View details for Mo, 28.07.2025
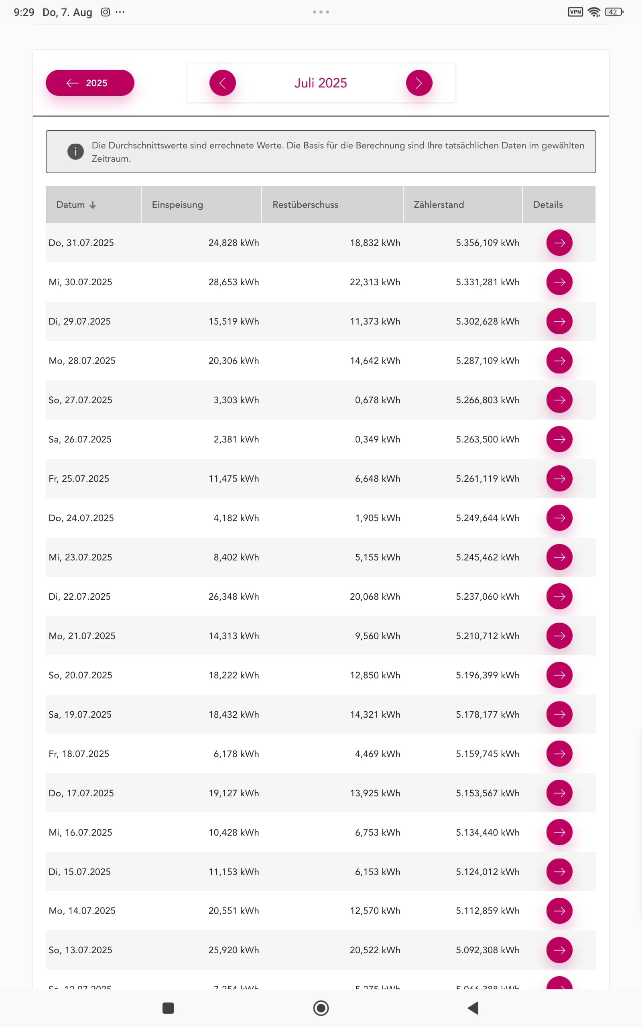 tap(559, 361)
